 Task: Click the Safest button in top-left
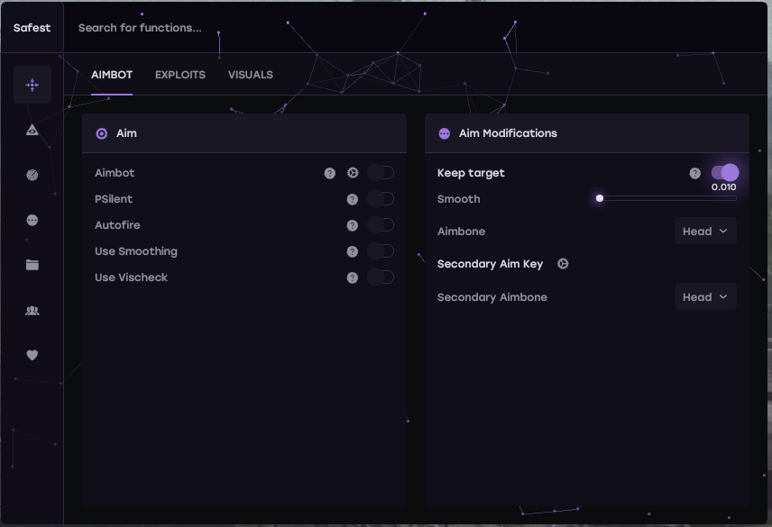point(32,28)
